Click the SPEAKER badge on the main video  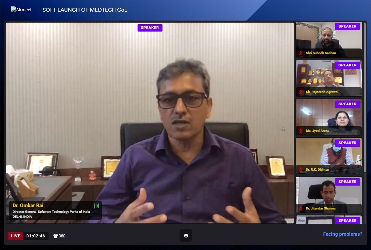[x=150, y=28]
